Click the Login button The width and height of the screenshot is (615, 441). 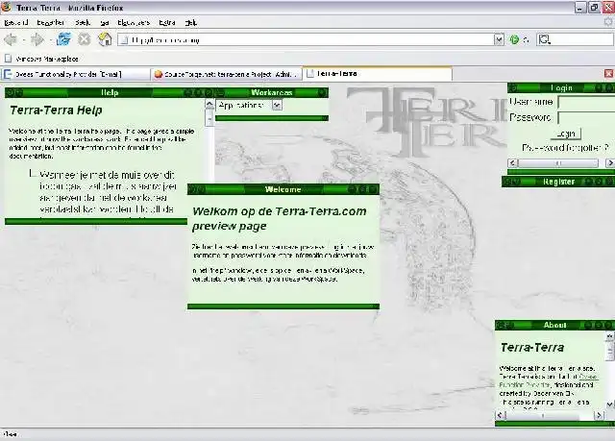click(x=566, y=134)
